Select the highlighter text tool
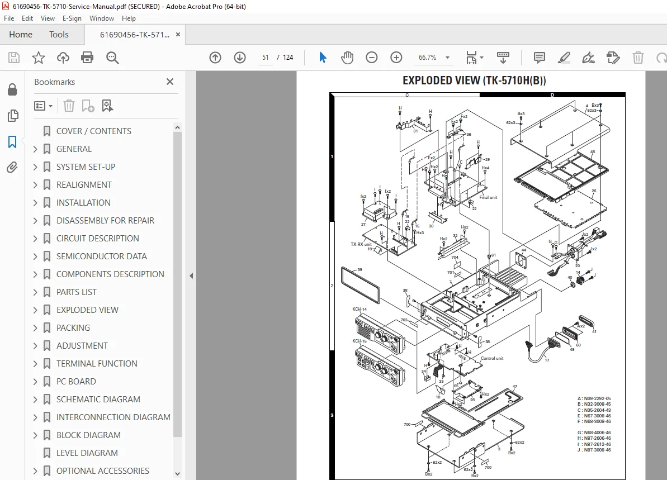 [x=564, y=58]
